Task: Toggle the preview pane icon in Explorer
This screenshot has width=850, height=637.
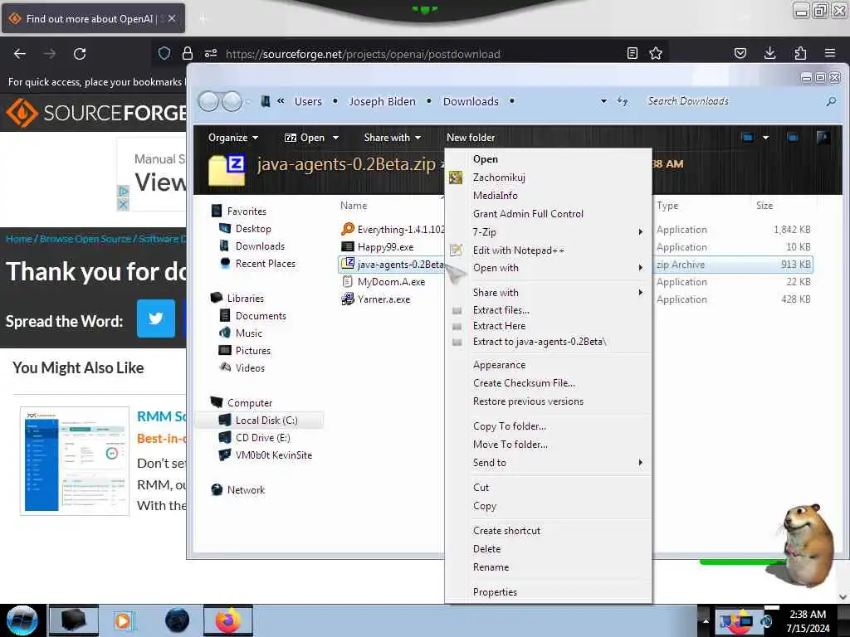Action: [x=793, y=138]
